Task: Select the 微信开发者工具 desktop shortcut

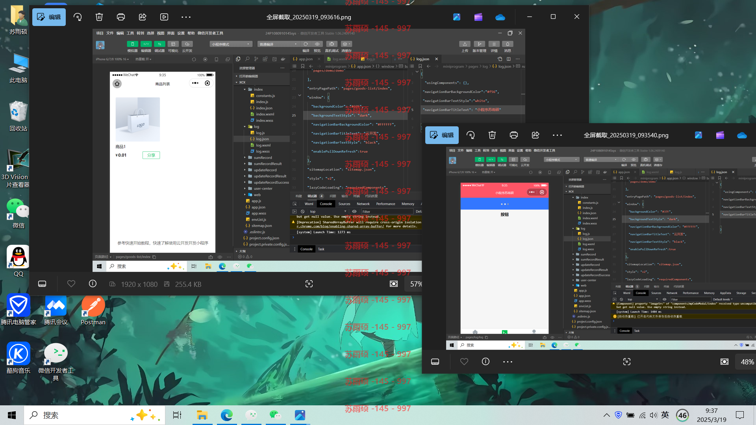Action: click(56, 362)
